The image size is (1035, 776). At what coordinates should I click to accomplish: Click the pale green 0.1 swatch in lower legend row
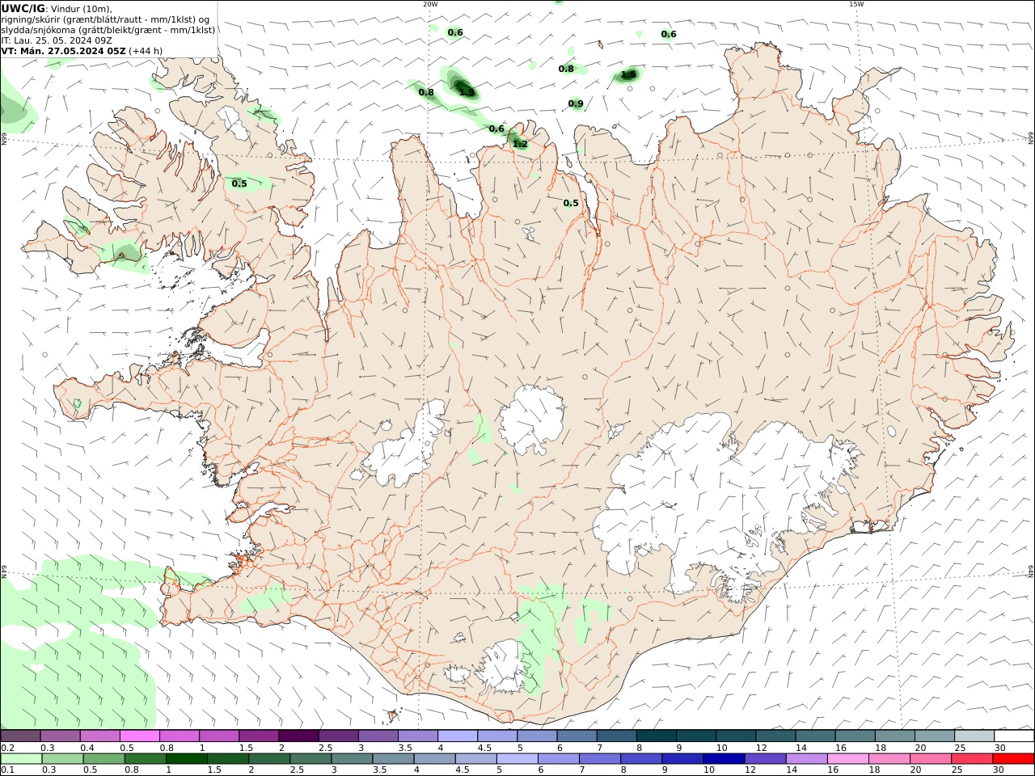(21, 758)
